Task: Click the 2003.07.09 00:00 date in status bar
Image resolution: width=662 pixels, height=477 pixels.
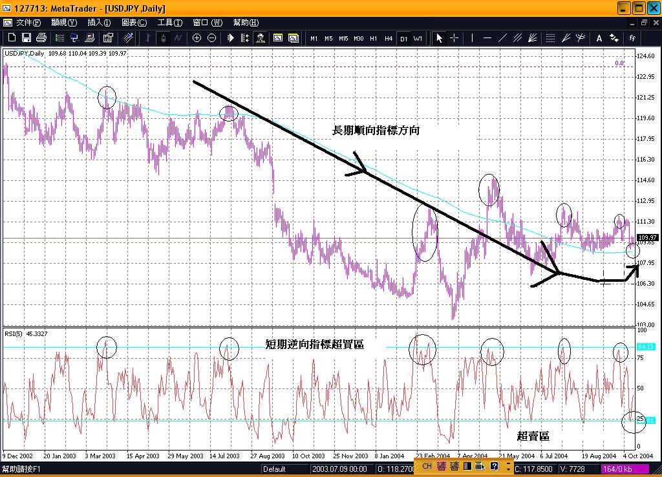Action: (339, 469)
